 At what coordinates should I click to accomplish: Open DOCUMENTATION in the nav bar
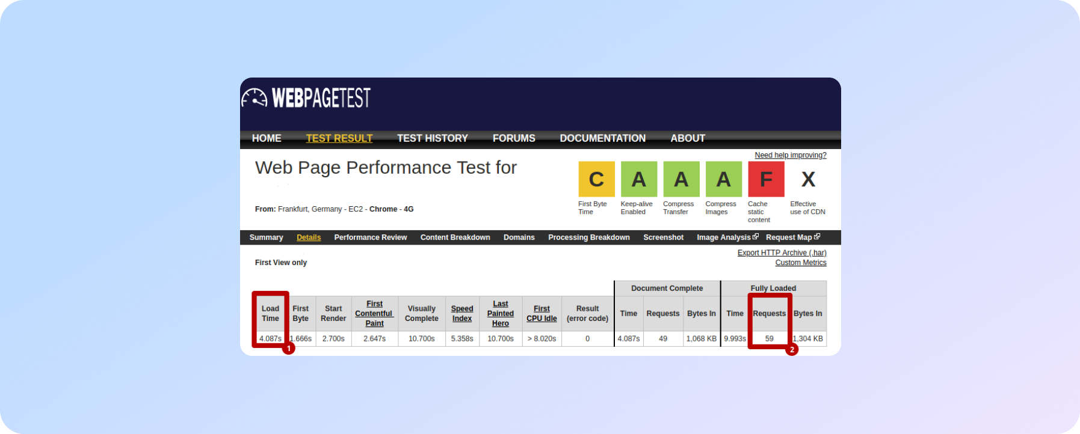tap(603, 138)
